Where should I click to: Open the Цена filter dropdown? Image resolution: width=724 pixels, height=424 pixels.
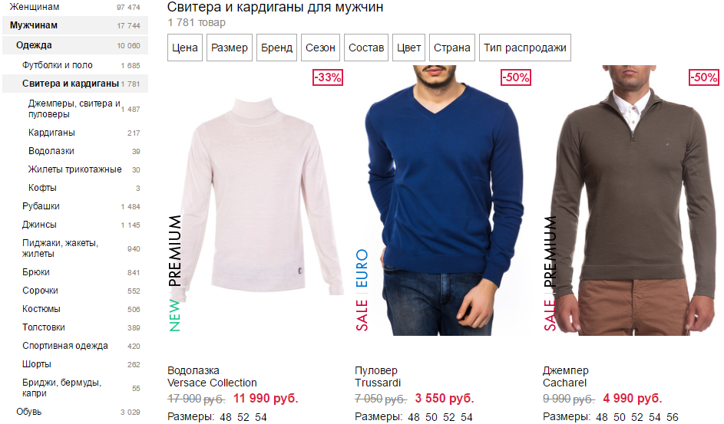point(185,48)
